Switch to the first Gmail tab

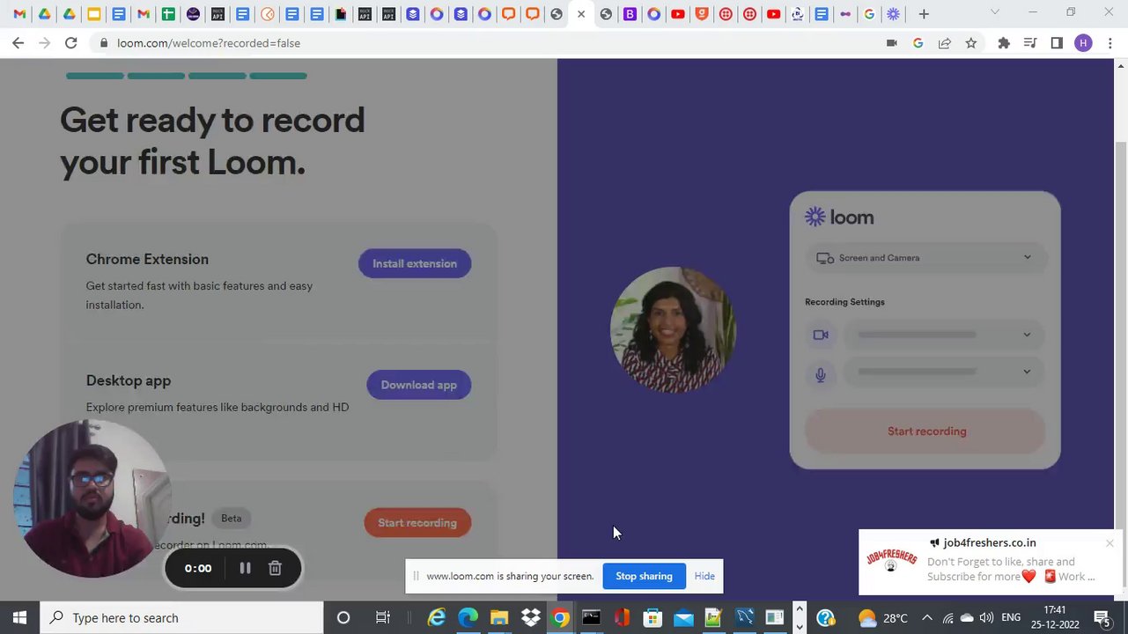(19, 14)
